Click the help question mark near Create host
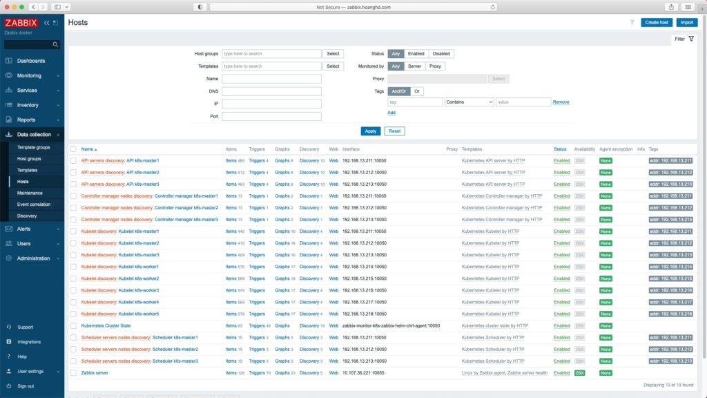Screen dimensions: 707x398 pyautogui.click(x=632, y=23)
